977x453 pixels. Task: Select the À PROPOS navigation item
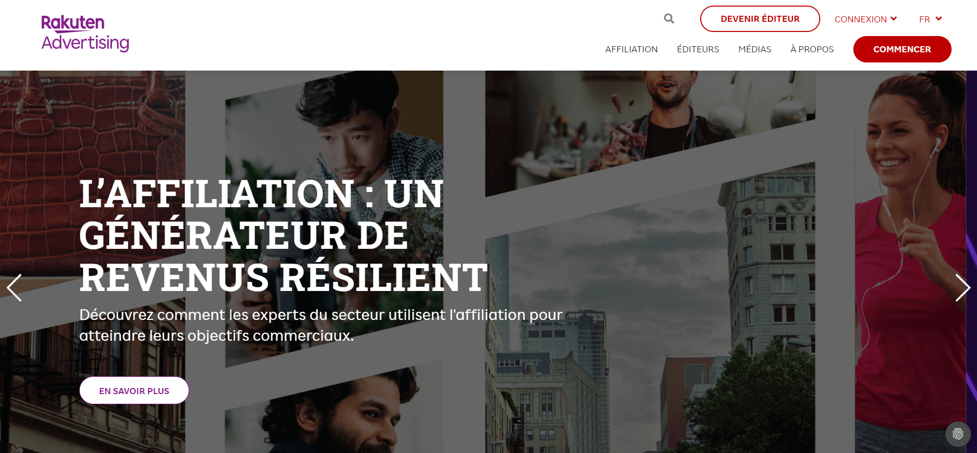click(x=812, y=49)
